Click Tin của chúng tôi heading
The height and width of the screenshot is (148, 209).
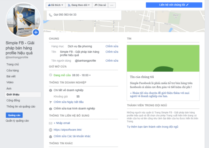click(x=142, y=77)
